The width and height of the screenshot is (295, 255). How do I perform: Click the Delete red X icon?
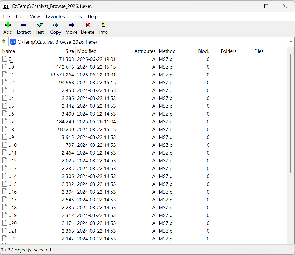87,25
